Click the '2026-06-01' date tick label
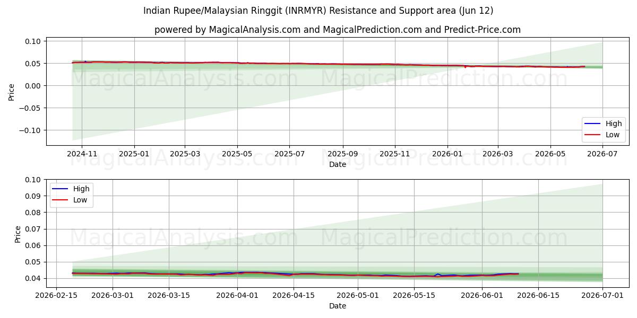Screen dimensions: 637x318 [x=482, y=296]
